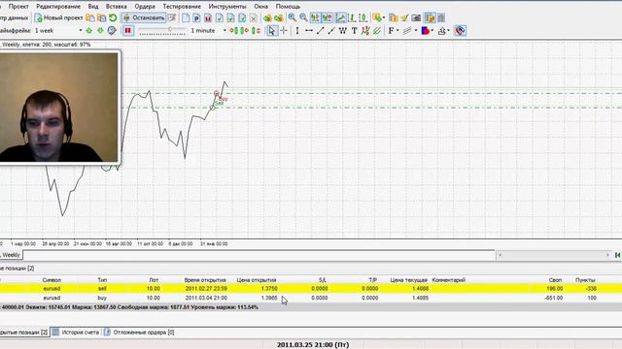The image size is (622, 349).
Task: Click the Символ column header
Action: tap(52, 280)
